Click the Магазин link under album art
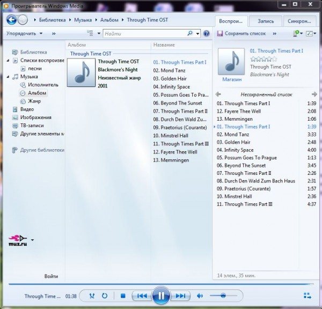 click(232, 79)
